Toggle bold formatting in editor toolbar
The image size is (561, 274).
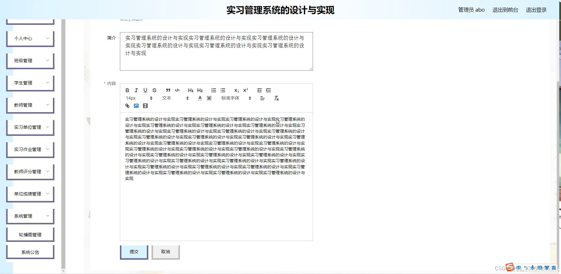click(127, 90)
